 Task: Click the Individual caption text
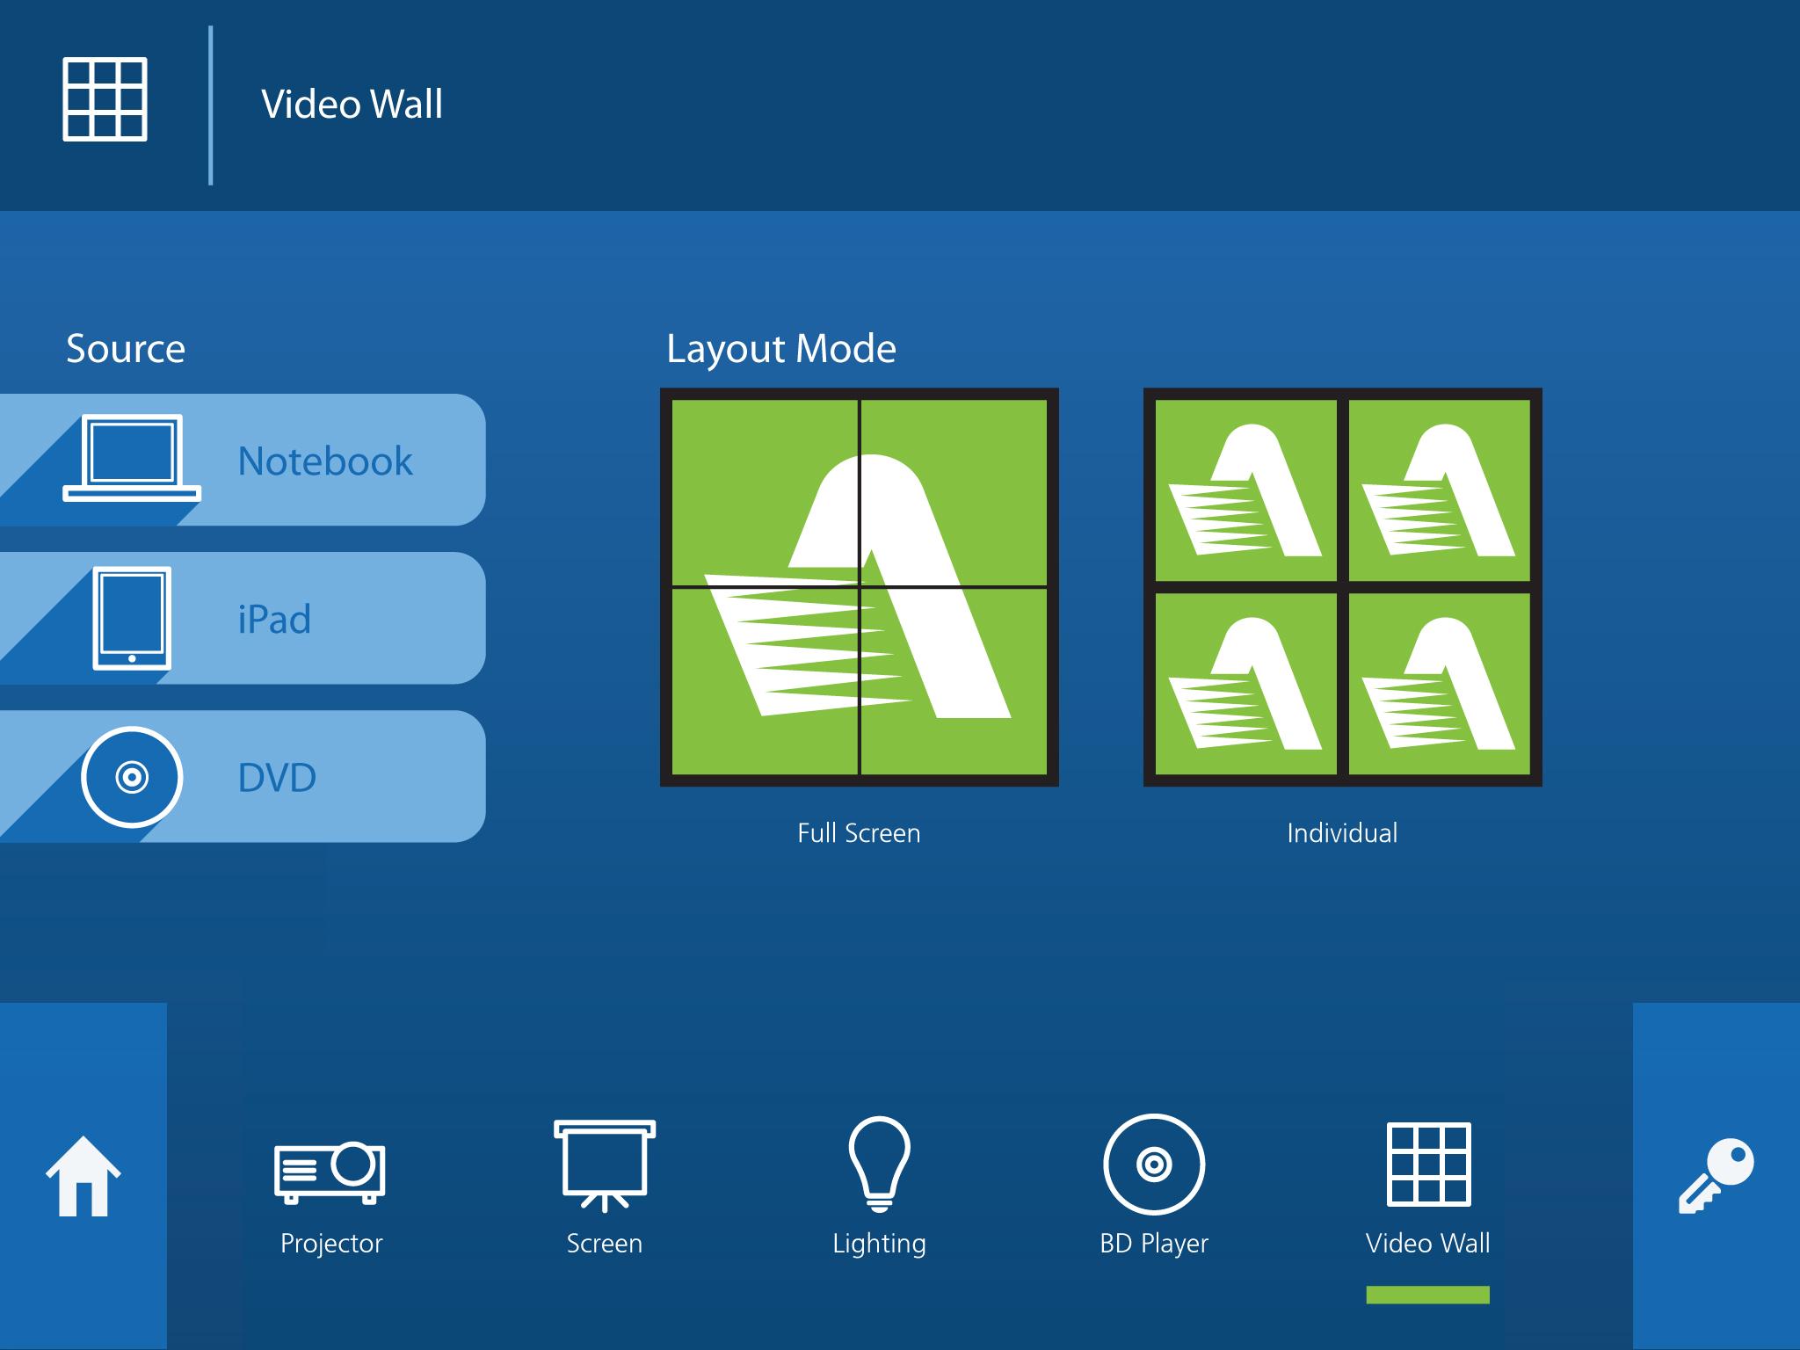[x=1342, y=833]
